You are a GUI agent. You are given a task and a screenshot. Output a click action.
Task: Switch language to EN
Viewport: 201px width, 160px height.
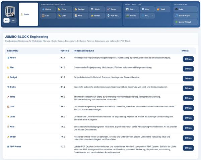pos(13,20)
